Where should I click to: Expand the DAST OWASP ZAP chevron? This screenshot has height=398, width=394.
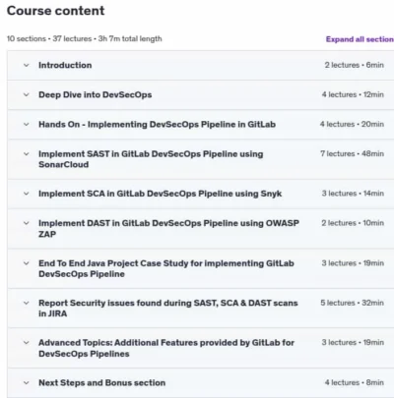click(27, 223)
